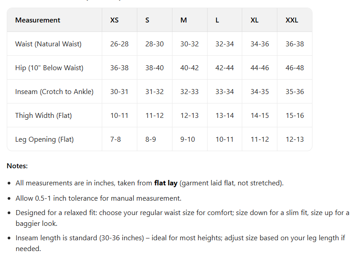Viewport: 362px width, 256px height.
Task: Click the Measurement column header
Action: (38, 20)
